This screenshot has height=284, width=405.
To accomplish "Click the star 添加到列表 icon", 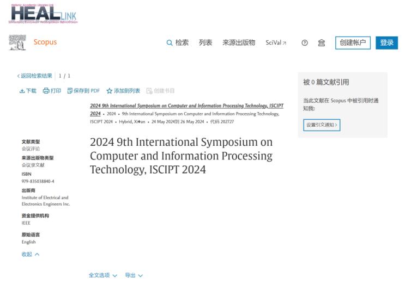I will 109,91.
